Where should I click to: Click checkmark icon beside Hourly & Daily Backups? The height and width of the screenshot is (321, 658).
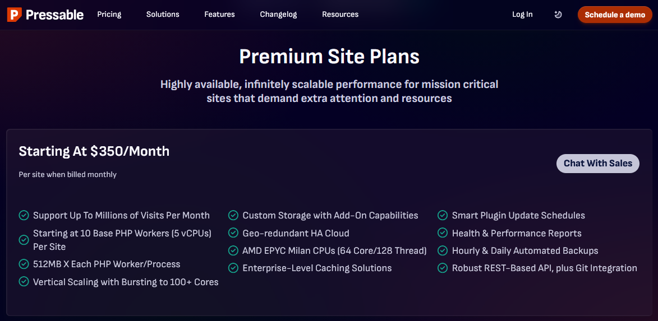click(x=443, y=250)
